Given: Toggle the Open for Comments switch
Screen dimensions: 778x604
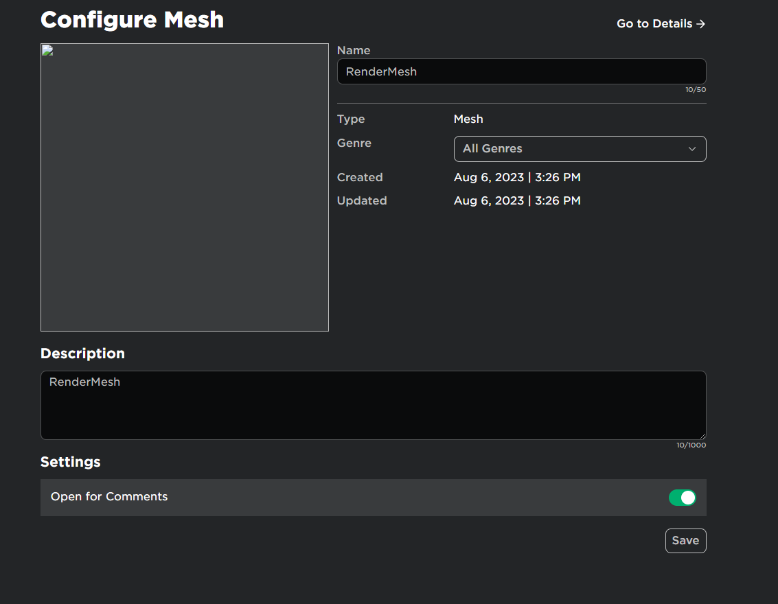Looking at the screenshot, I should pyautogui.click(x=683, y=498).
